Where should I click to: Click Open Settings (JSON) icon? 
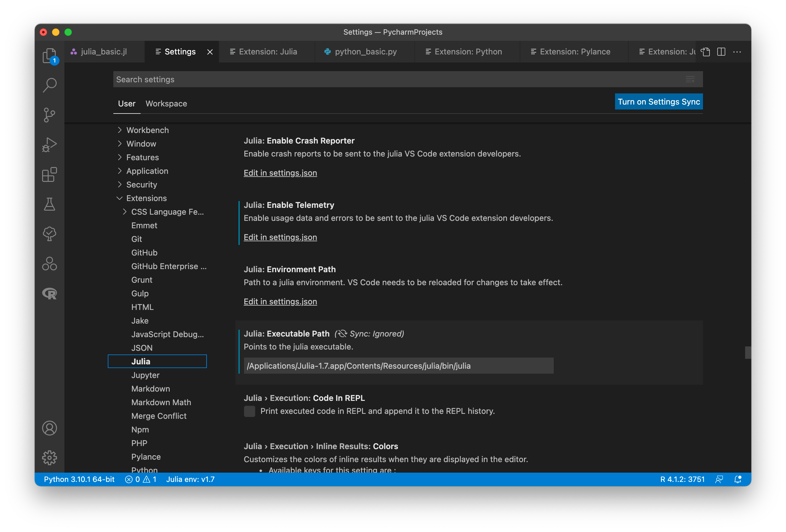point(705,52)
